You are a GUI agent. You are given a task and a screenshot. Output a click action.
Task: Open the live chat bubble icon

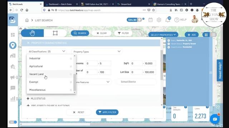215,119
